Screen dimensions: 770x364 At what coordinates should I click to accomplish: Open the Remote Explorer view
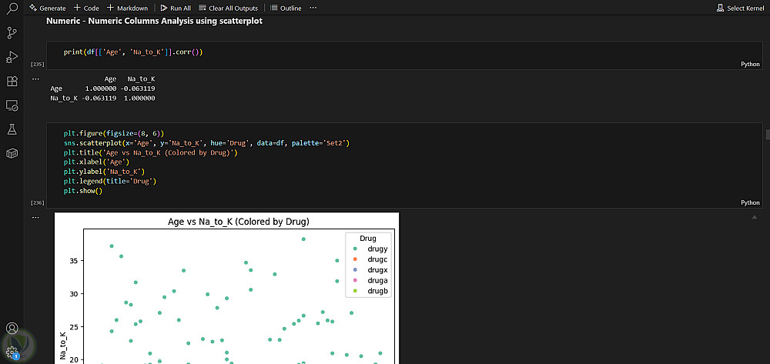12,105
